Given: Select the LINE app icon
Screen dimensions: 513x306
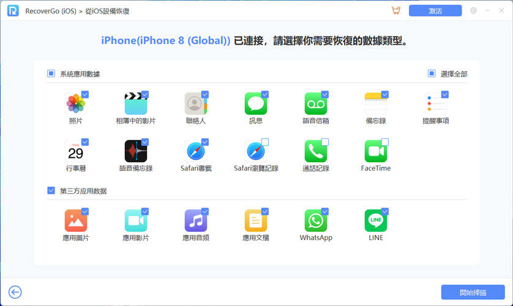Looking at the screenshot, I should (375, 220).
